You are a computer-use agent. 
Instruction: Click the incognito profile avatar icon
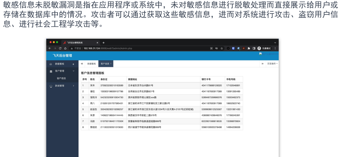(x=259, y=48)
